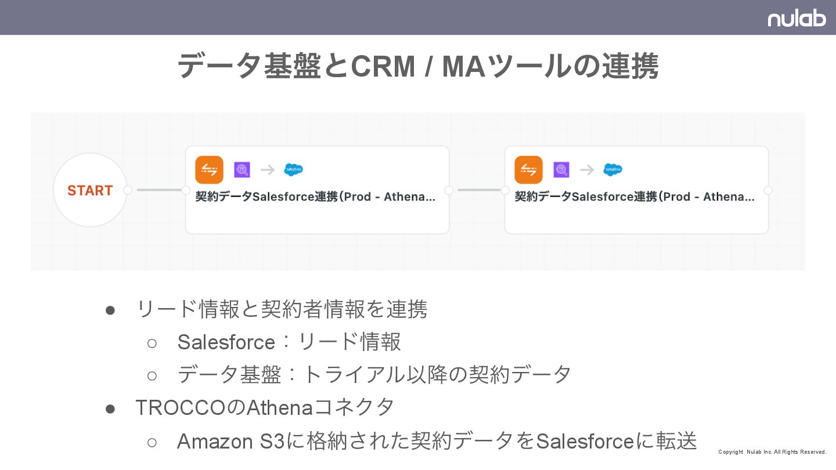Click output connector dot of first job card

click(449, 190)
